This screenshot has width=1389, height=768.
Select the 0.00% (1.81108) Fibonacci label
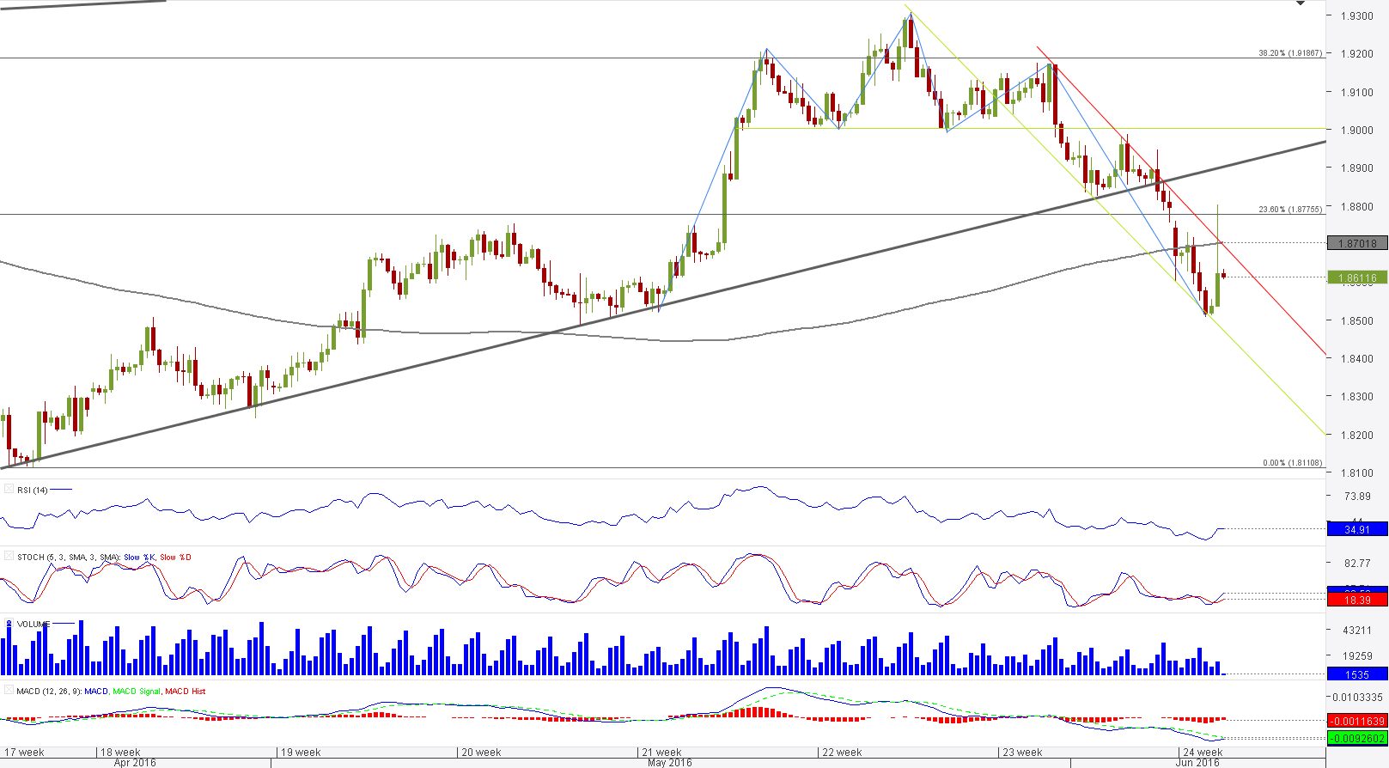(1293, 463)
